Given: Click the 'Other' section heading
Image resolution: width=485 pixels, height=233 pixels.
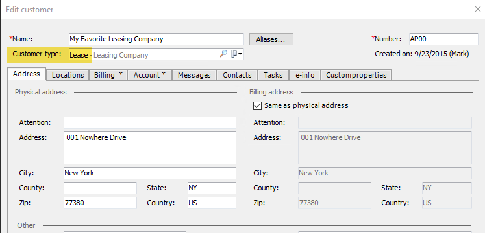Looking at the screenshot, I should 26,225.
